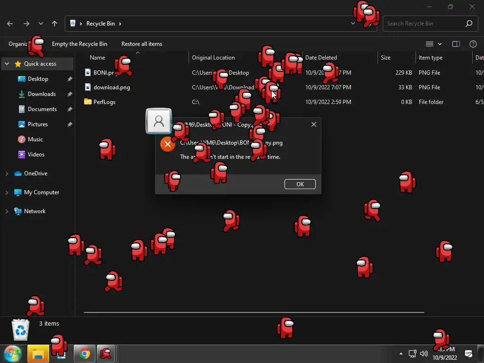Open the Windows Start button
Viewport: 484px width, 363px height.
tap(12, 354)
